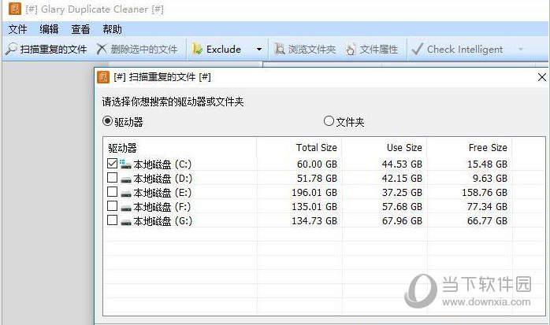Click the Exclude folder icon

[197, 49]
